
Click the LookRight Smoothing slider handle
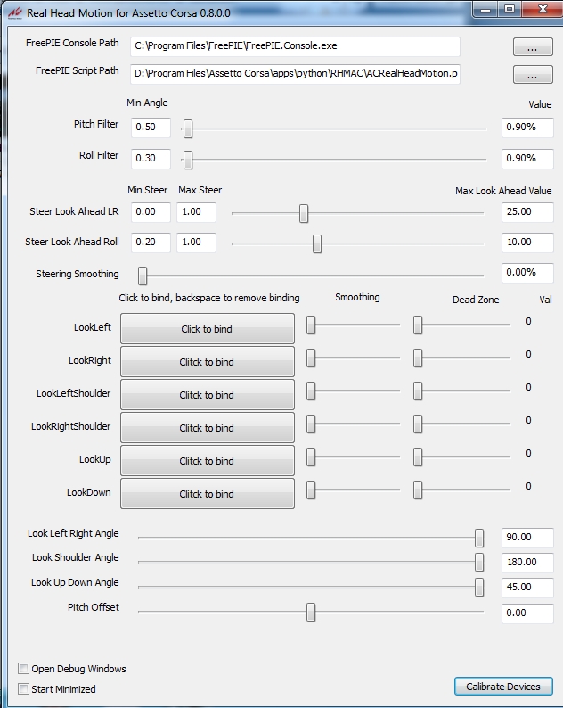click(311, 358)
